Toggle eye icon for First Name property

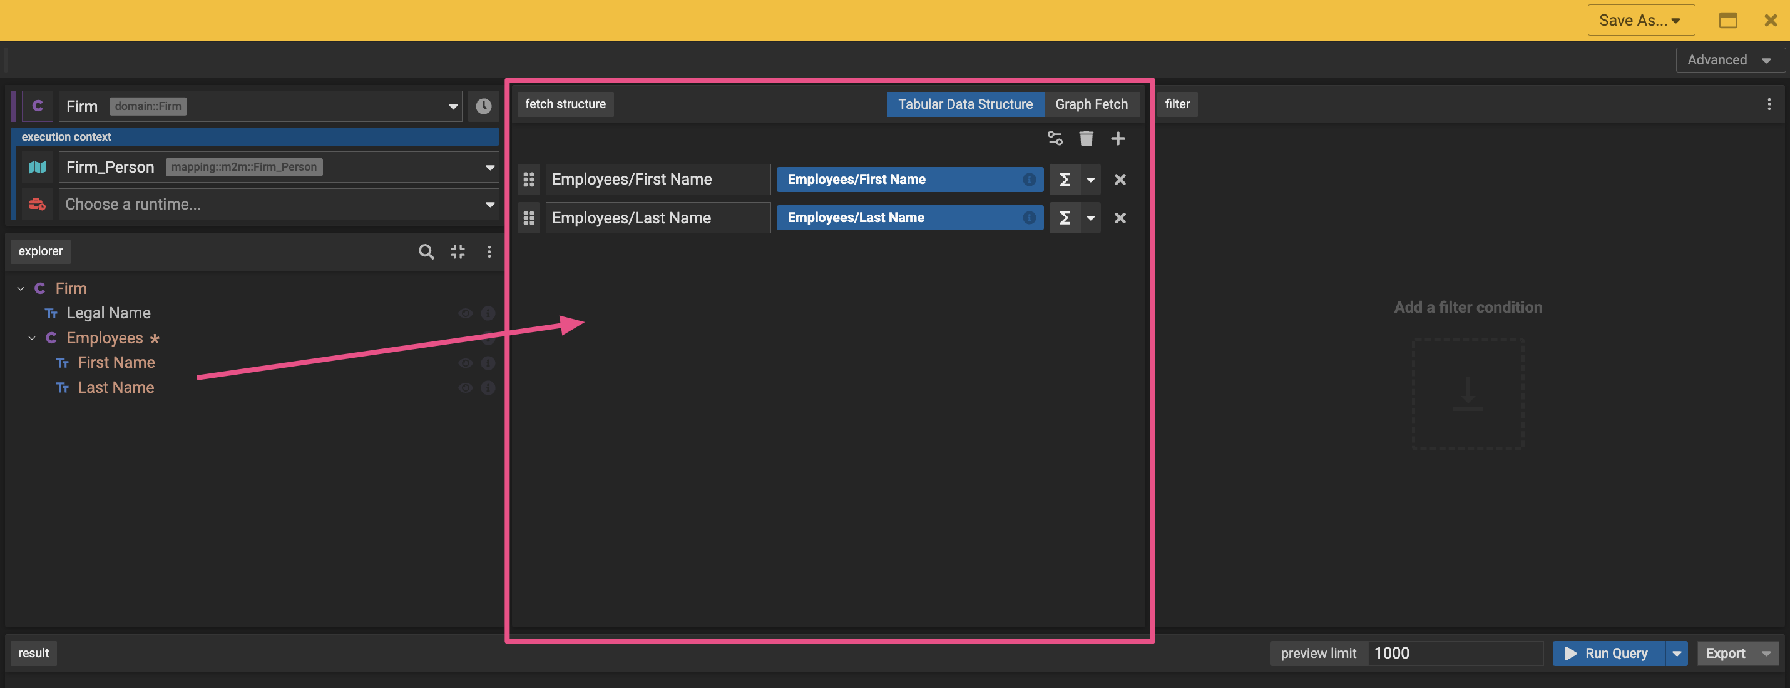click(x=465, y=363)
